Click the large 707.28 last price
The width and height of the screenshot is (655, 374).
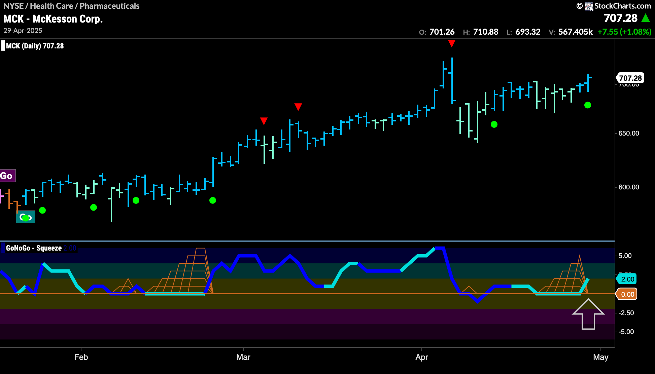(621, 18)
